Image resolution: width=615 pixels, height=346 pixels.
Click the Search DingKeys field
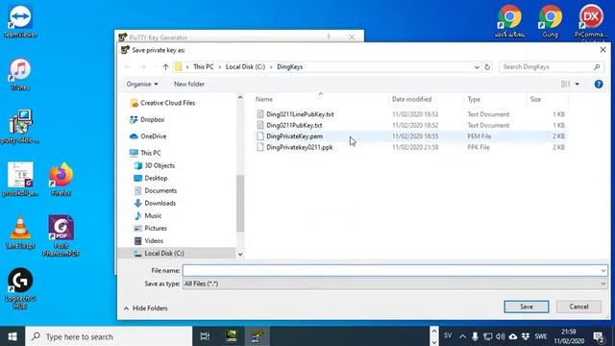click(x=547, y=67)
